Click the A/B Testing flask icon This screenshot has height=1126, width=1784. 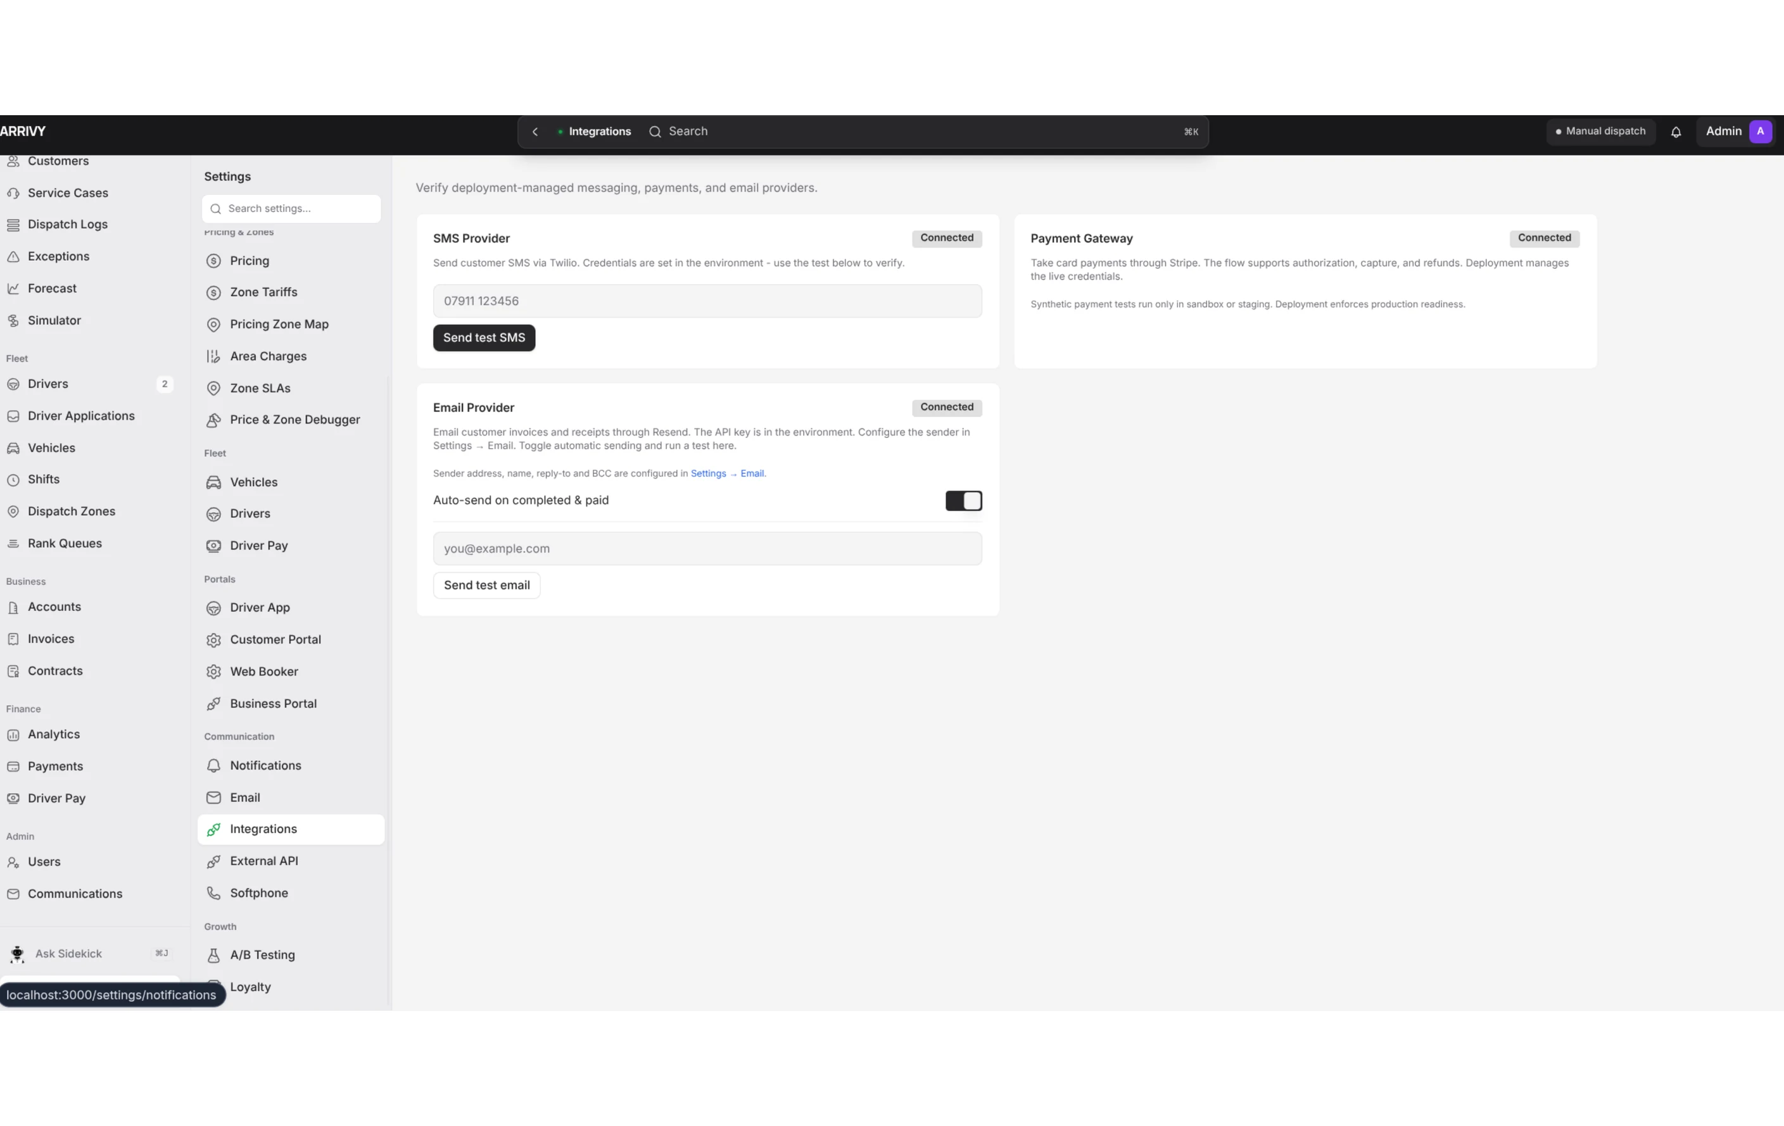[213, 955]
